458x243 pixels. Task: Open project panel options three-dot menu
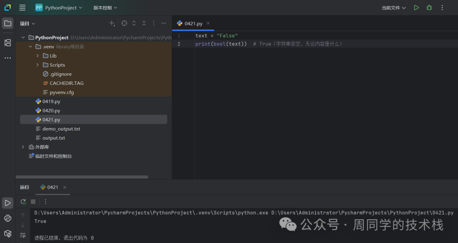pyautogui.click(x=154, y=23)
